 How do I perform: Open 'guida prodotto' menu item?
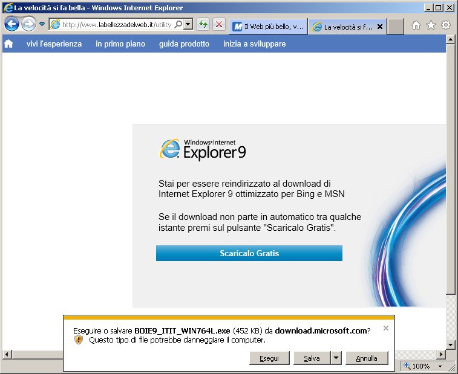184,44
